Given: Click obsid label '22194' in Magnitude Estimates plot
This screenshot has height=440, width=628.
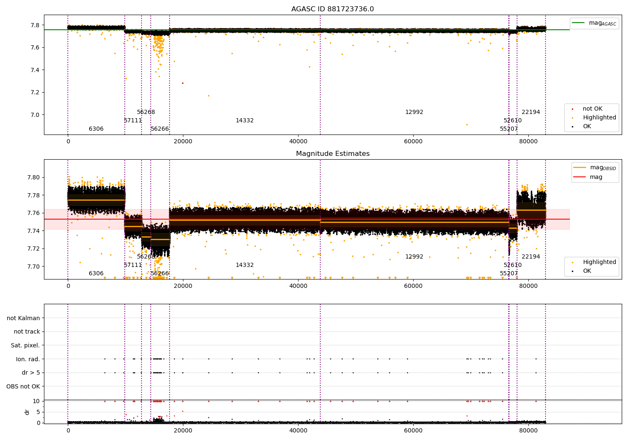Looking at the screenshot, I should 530,257.
